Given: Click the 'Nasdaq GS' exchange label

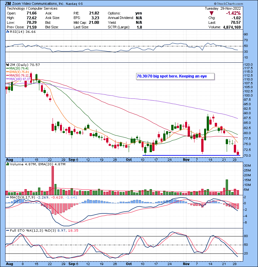Looking at the screenshot, I should 74,4.
